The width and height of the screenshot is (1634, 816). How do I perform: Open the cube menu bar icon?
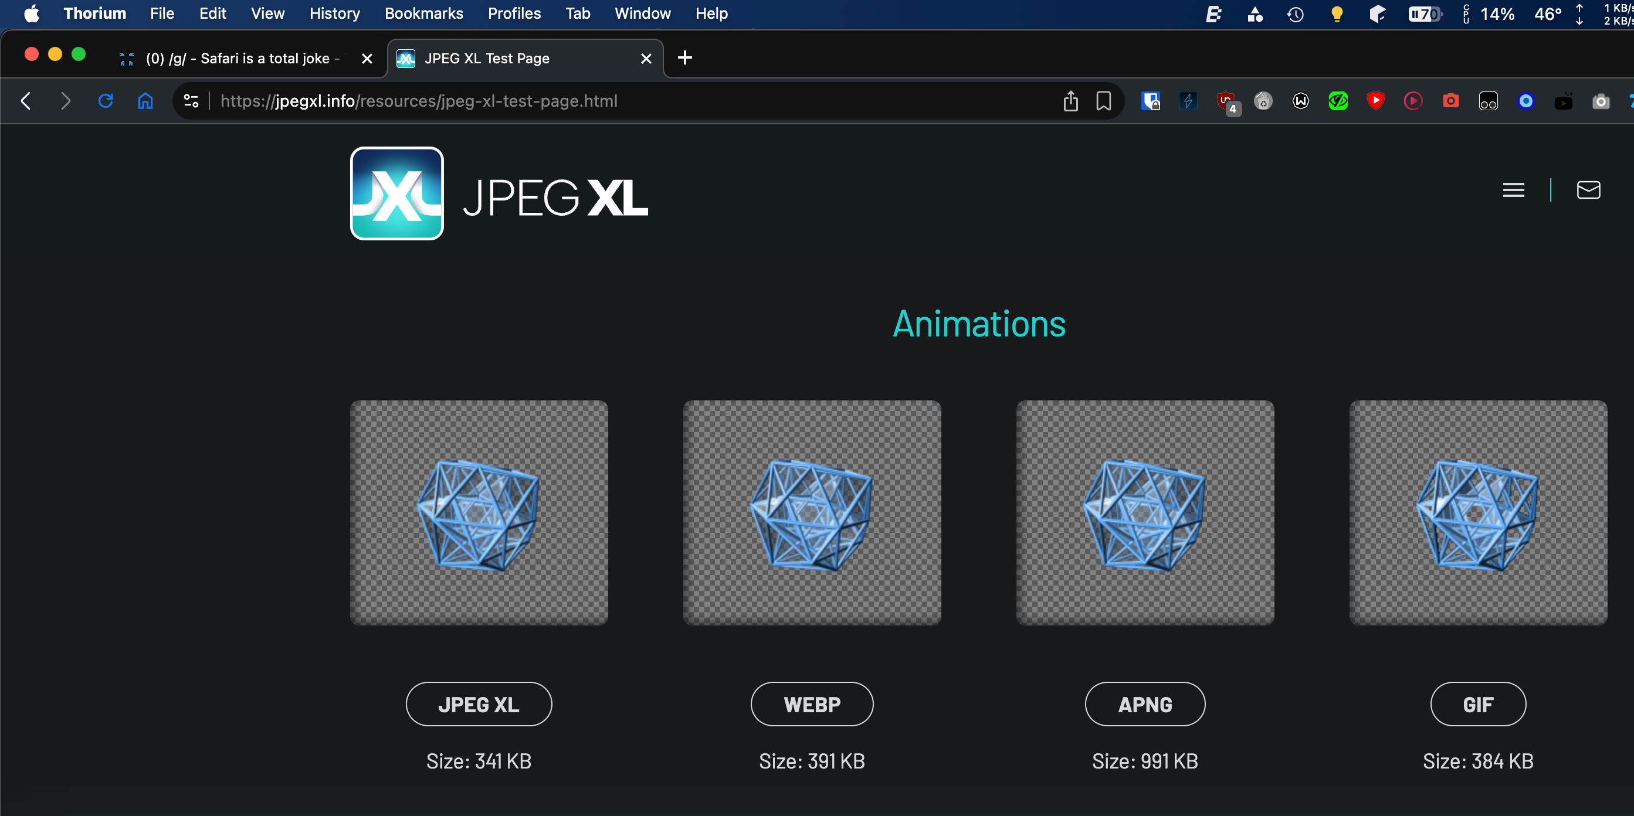[1377, 14]
